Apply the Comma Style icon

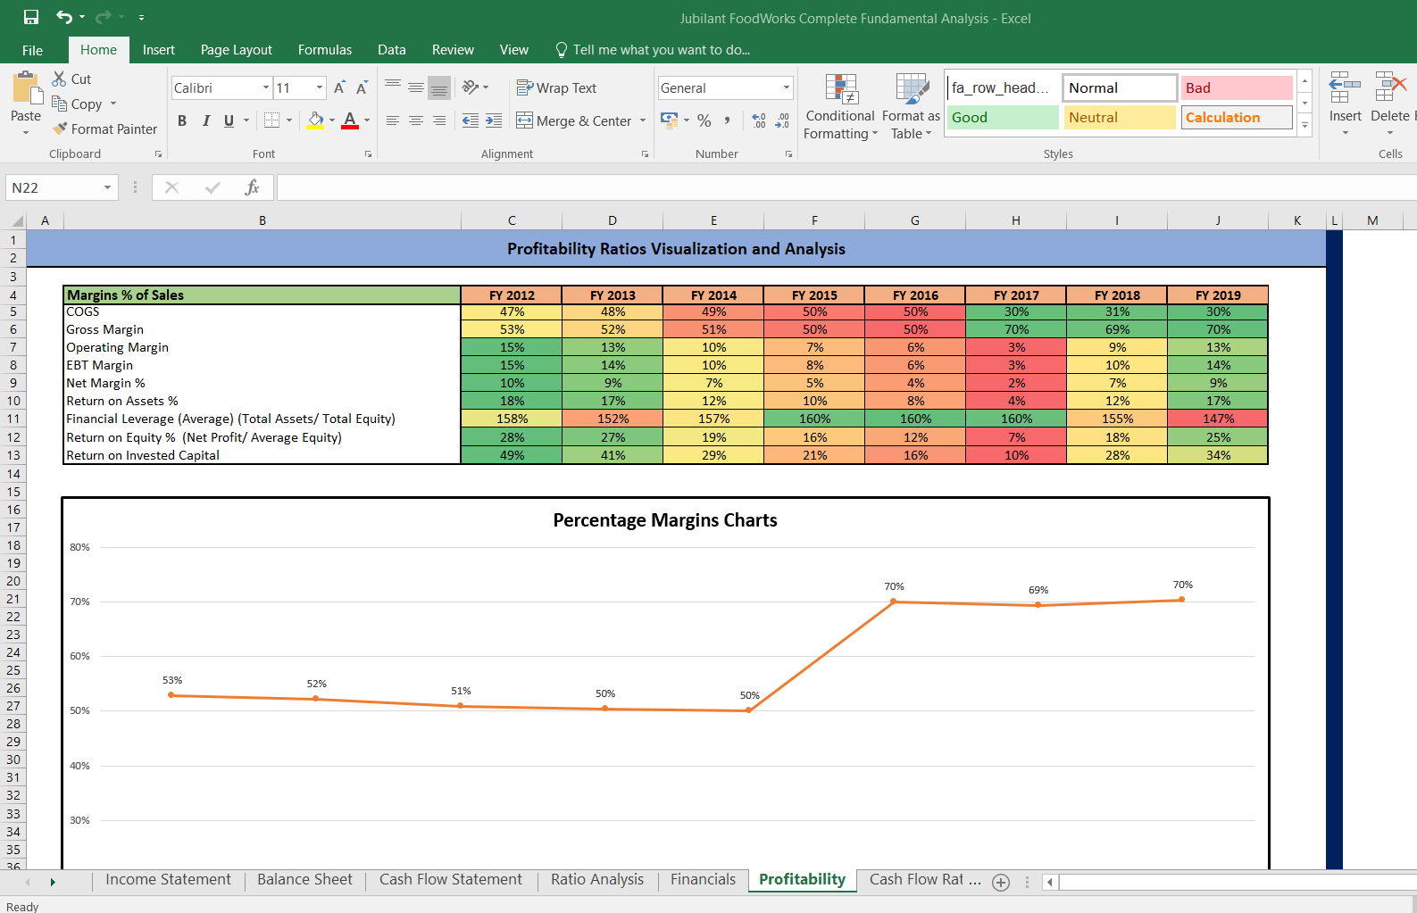[728, 120]
